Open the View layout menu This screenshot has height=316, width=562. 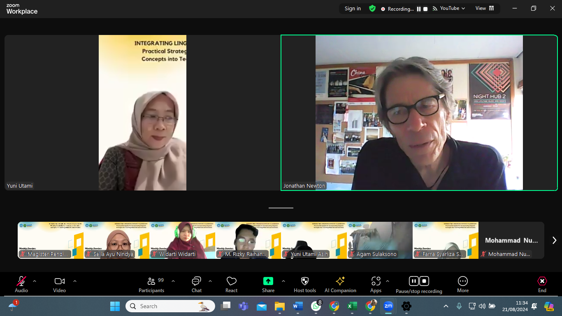485,8
